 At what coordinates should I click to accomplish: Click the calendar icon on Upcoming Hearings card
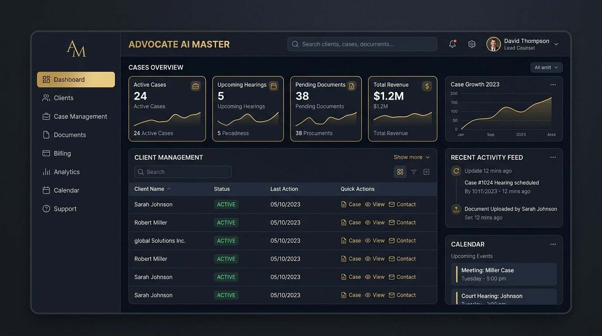(x=273, y=86)
